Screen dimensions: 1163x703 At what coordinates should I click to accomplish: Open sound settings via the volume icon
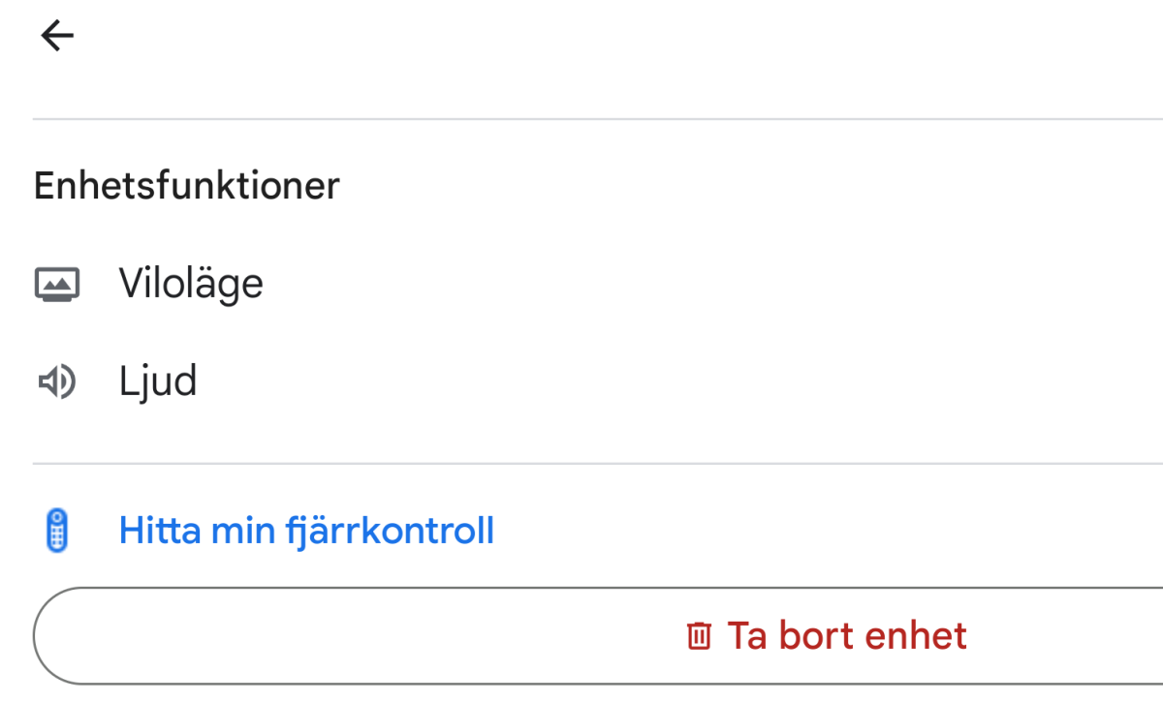pyautogui.click(x=57, y=383)
